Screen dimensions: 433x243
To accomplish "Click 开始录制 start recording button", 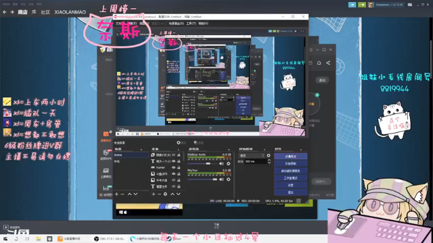I will pyautogui.click(x=290, y=163).
